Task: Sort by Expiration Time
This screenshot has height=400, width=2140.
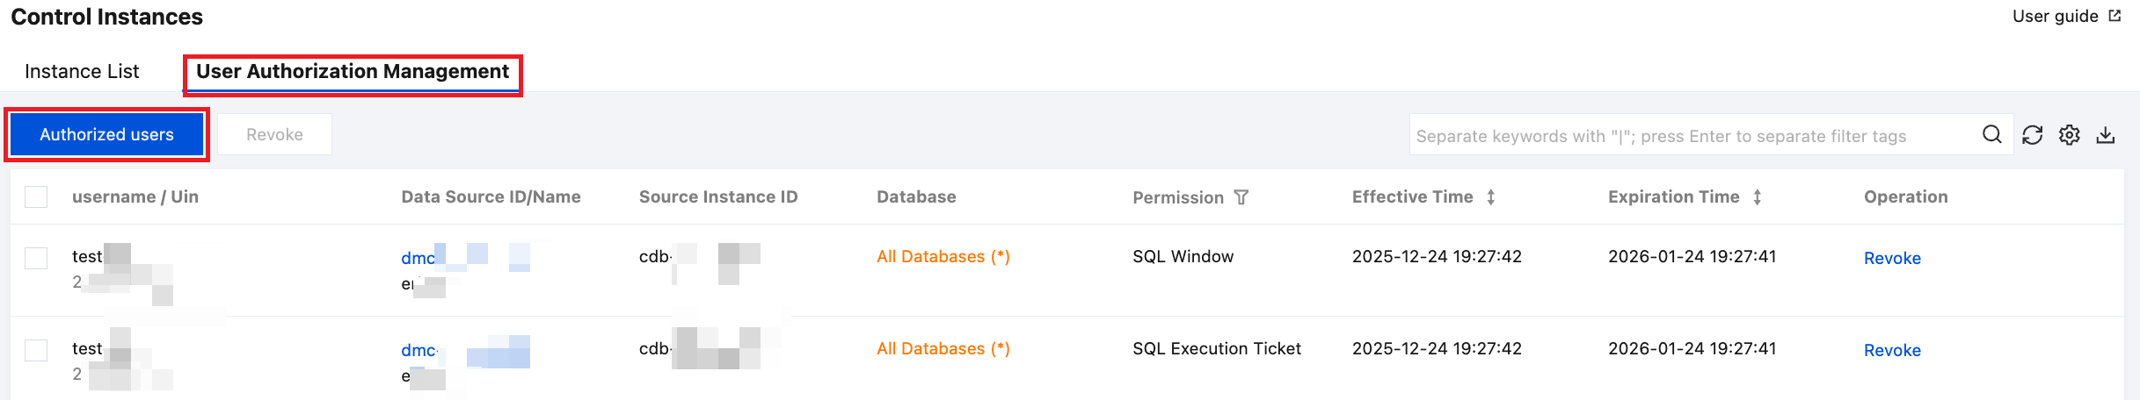Action: 1757,197
